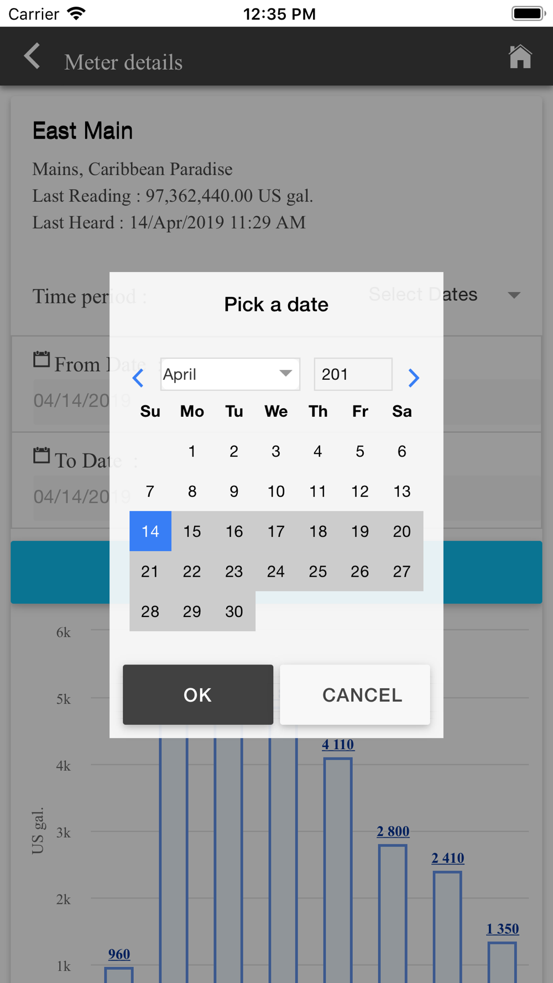This screenshot has height=983, width=553.
Task: Tap the To Date calendar icon
Action: pyautogui.click(x=41, y=456)
